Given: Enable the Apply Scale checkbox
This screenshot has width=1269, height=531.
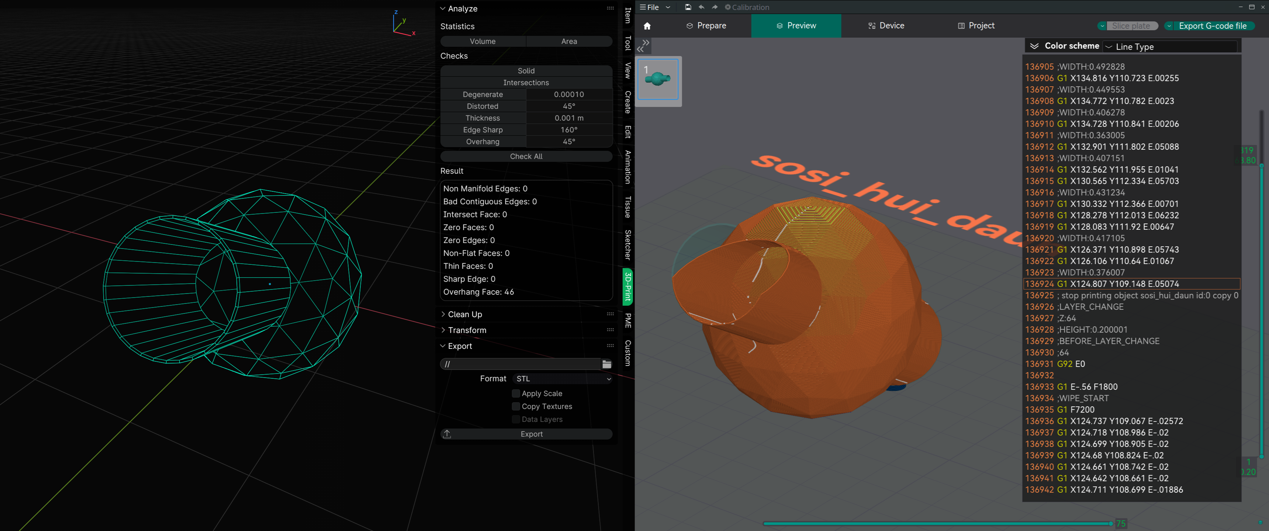Looking at the screenshot, I should click(x=516, y=393).
